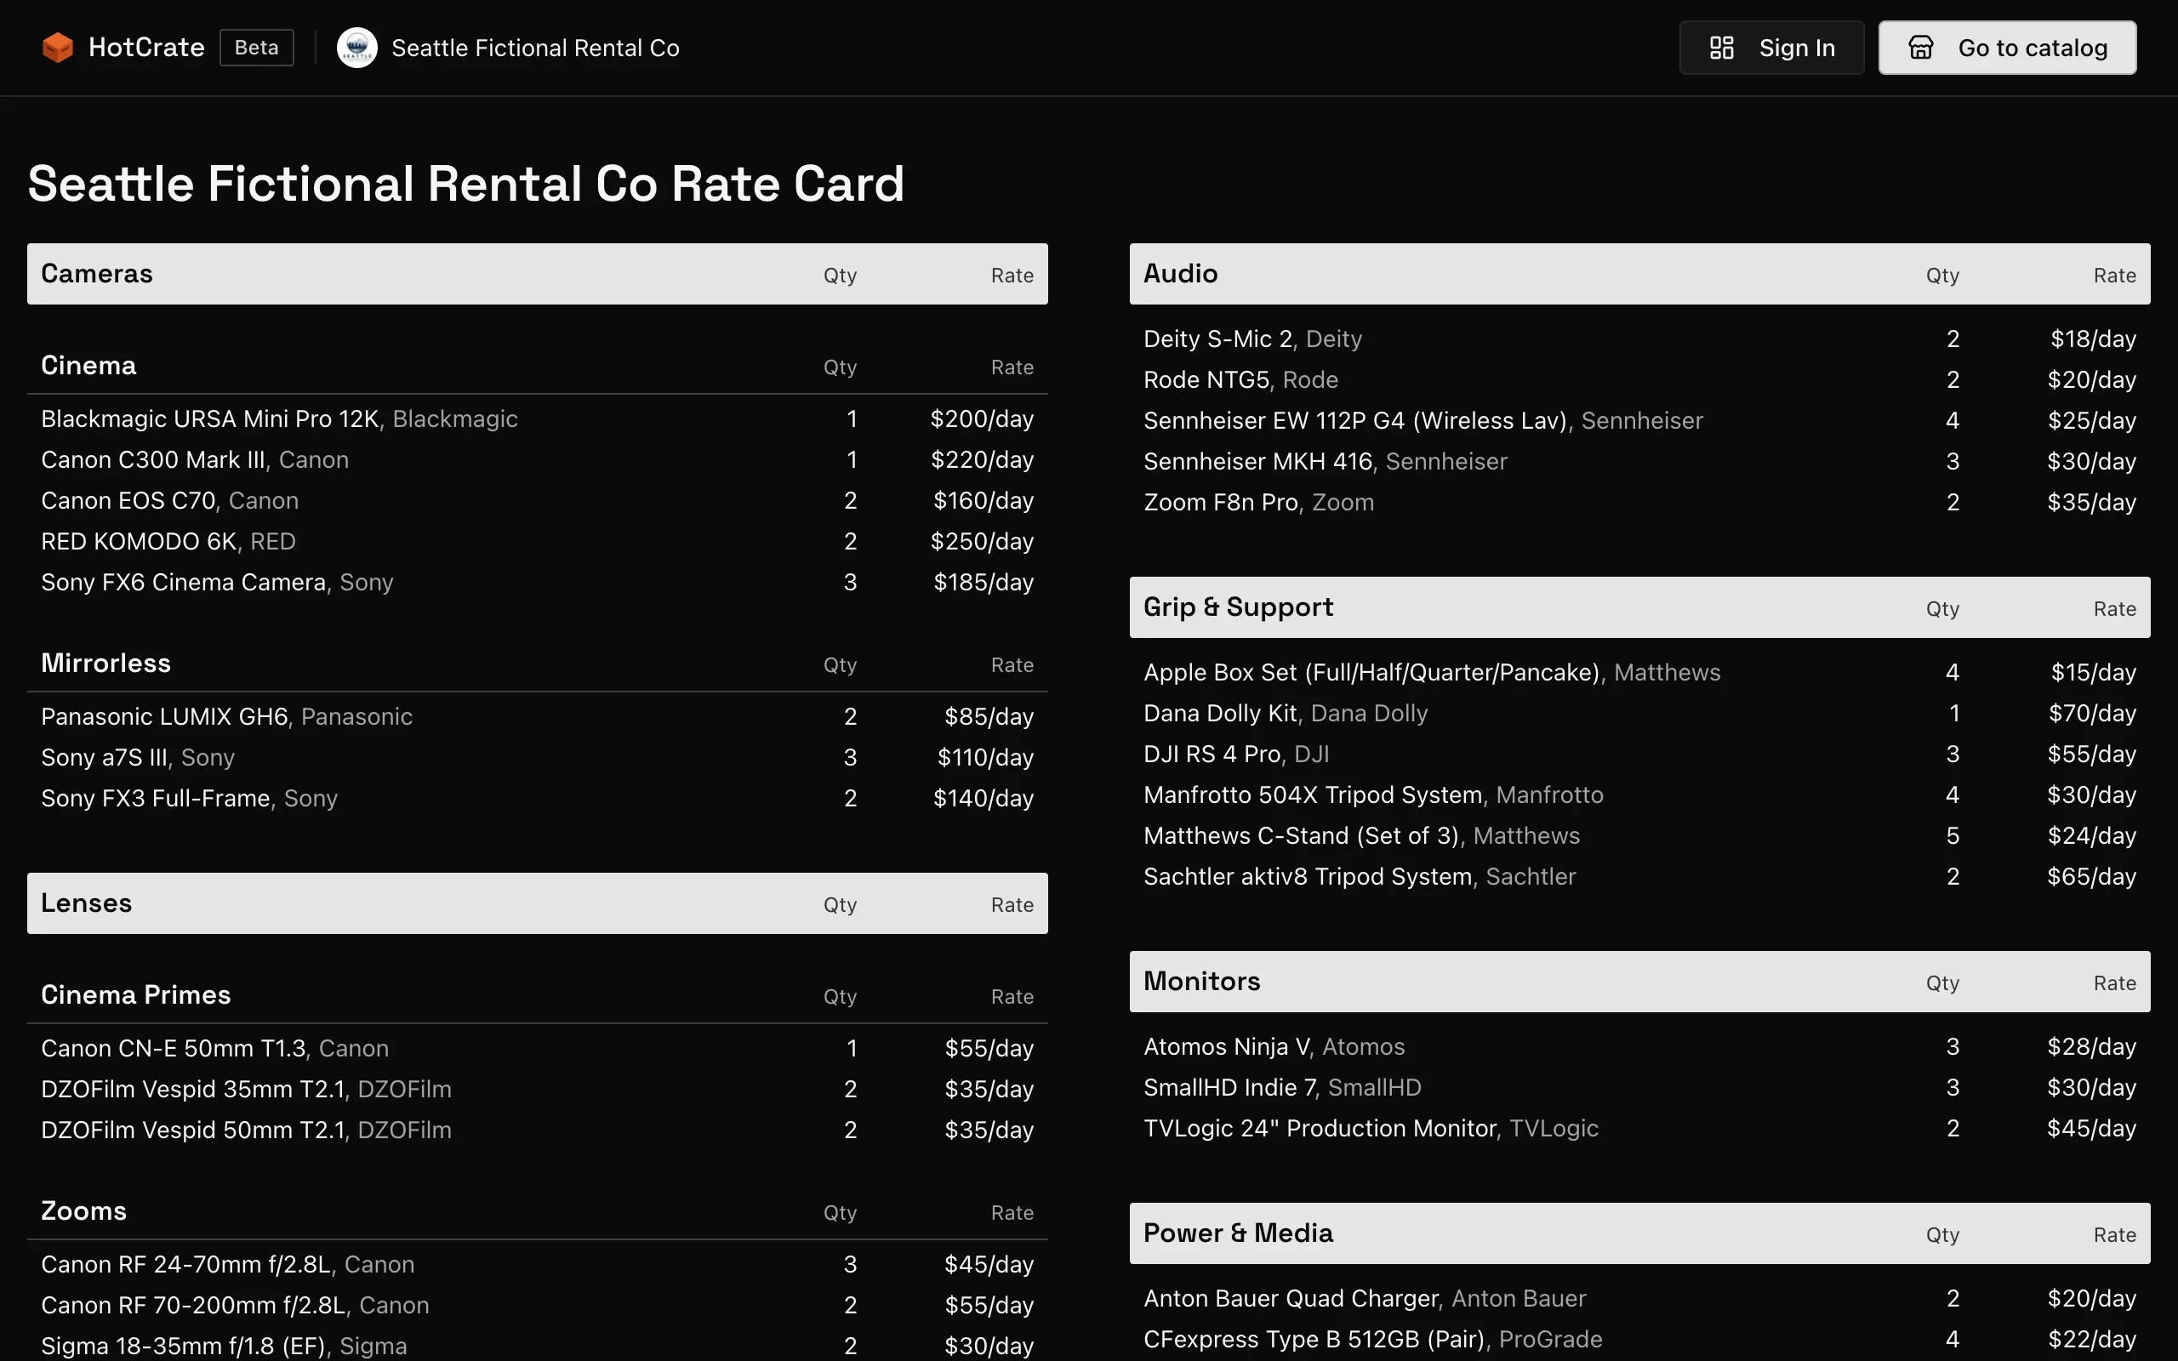
Task: Select the Grip & Support category header
Action: 1639,607
